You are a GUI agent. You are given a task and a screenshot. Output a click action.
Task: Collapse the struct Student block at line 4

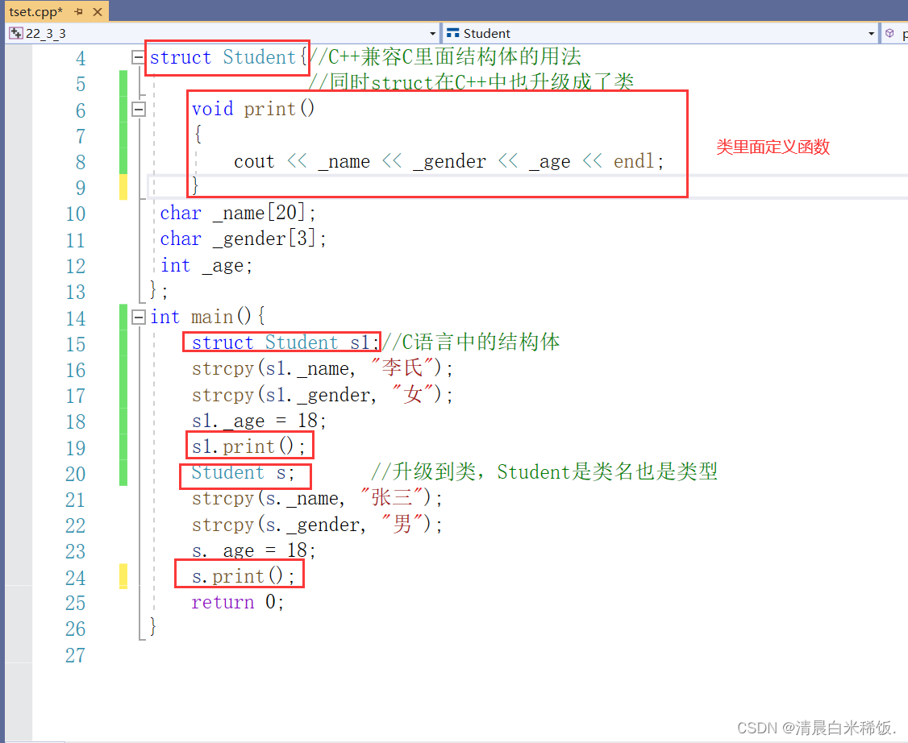(x=139, y=57)
